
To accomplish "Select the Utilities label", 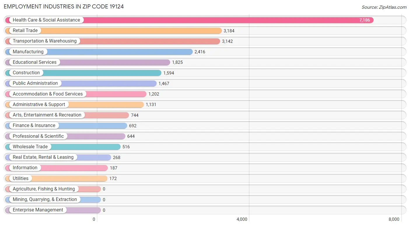I will (21, 179).
